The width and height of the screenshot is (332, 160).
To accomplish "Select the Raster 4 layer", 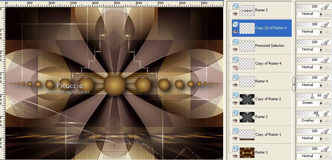I will point(261,81).
